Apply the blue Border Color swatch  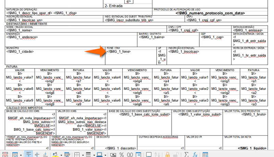(99, 155)
